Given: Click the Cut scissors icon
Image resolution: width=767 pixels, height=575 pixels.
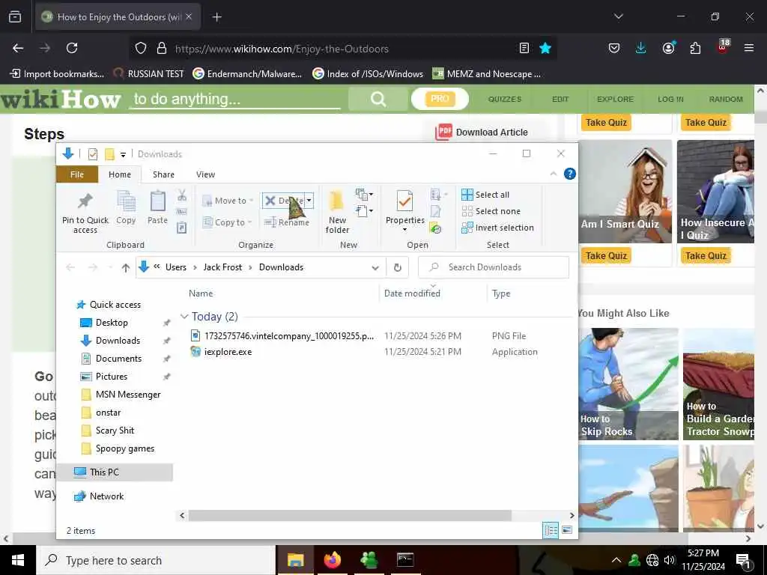Looking at the screenshot, I should (182, 195).
